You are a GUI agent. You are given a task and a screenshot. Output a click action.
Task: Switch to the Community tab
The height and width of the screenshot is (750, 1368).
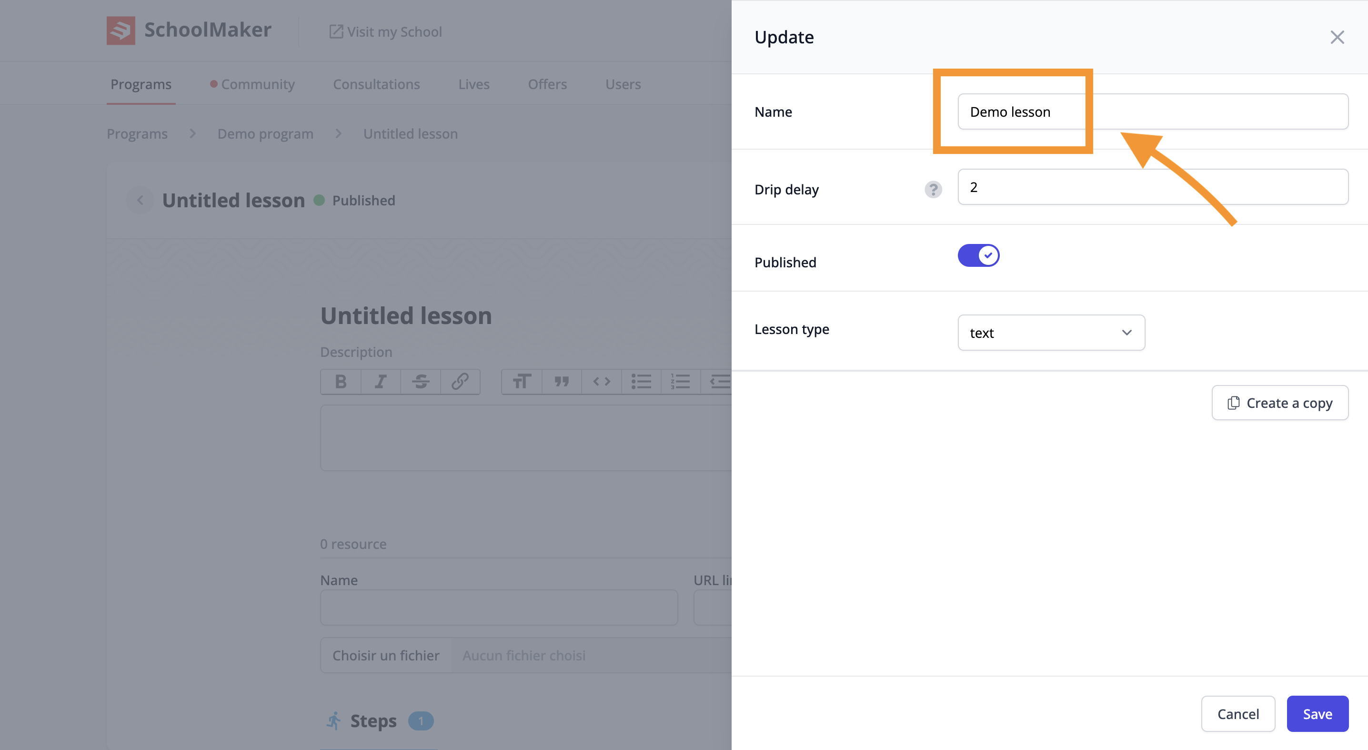click(253, 84)
